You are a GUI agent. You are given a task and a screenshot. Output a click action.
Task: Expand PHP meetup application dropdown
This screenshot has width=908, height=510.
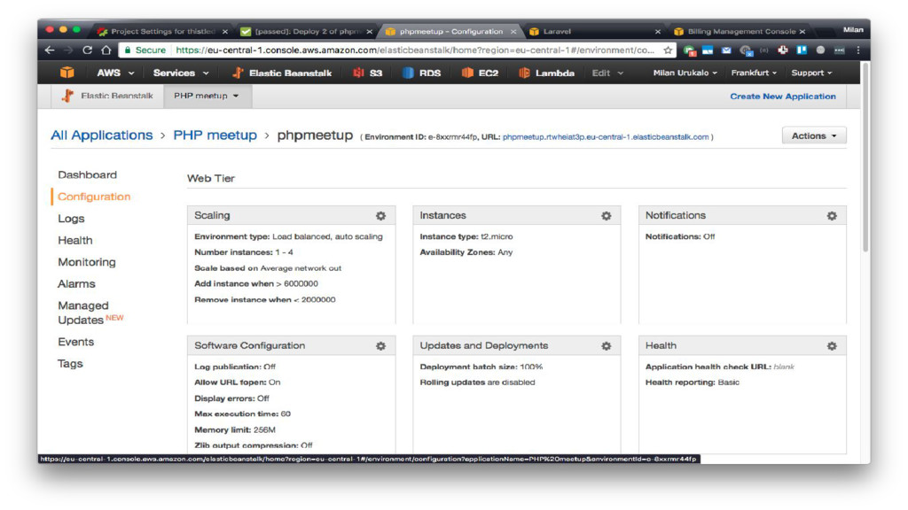pos(207,96)
